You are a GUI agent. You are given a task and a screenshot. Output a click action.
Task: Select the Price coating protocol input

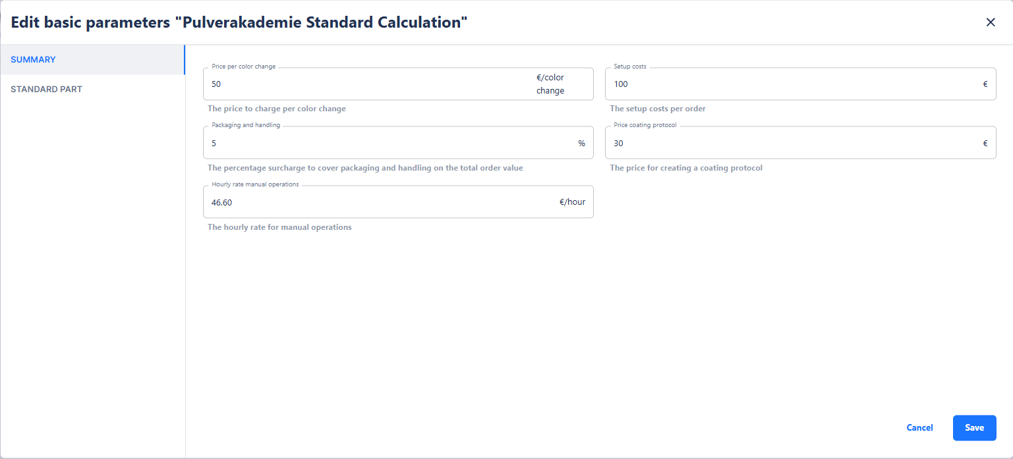click(x=791, y=144)
